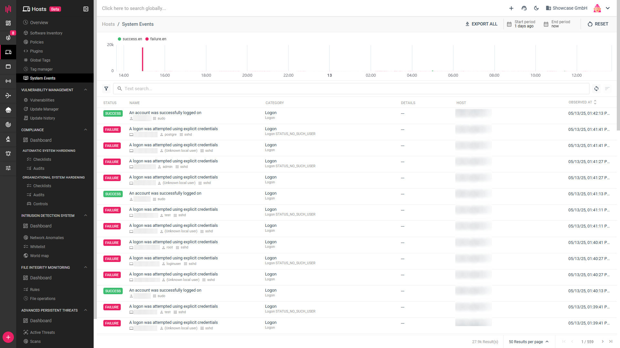Go to next results page arrow
This screenshot has width=620, height=348.
pyautogui.click(x=603, y=342)
